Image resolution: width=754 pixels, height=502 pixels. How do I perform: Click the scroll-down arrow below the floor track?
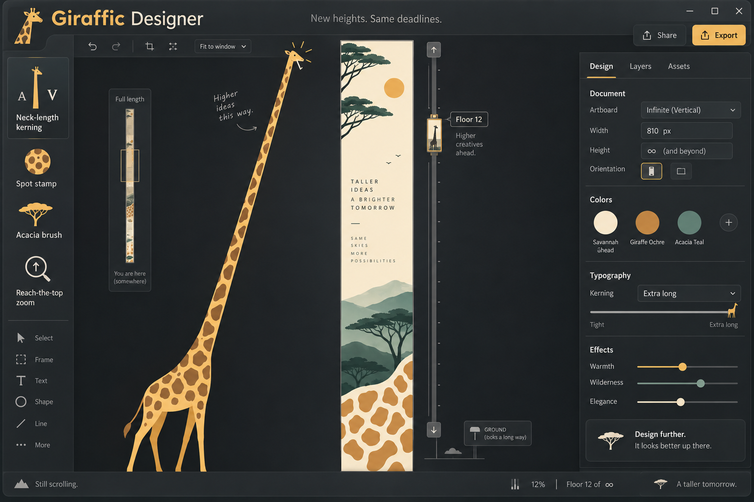pos(434,430)
